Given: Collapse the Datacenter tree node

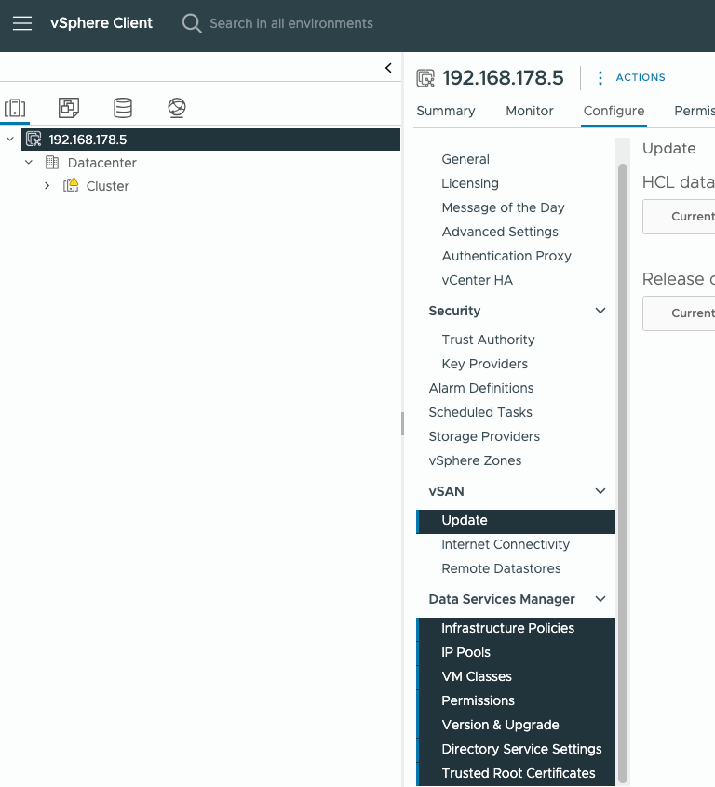Looking at the screenshot, I should click(29, 162).
